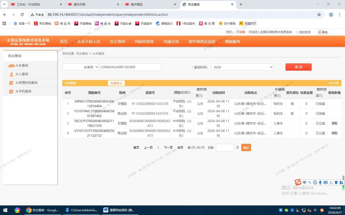The width and height of the screenshot is (345, 215).
Task: Sort by 案件地区 column header
Action: click(x=201, y=92)
